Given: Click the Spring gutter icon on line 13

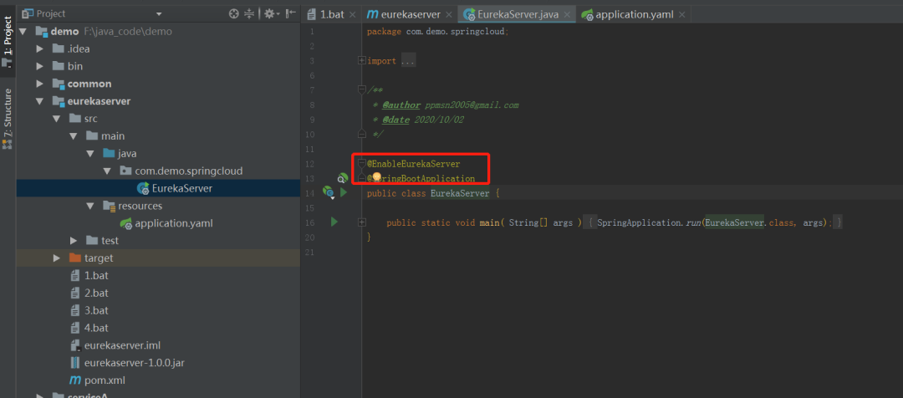Looking at the screenshot, I should [x=343, y=178].
